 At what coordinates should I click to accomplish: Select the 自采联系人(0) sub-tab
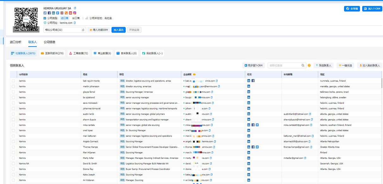(x=126, y=53)
